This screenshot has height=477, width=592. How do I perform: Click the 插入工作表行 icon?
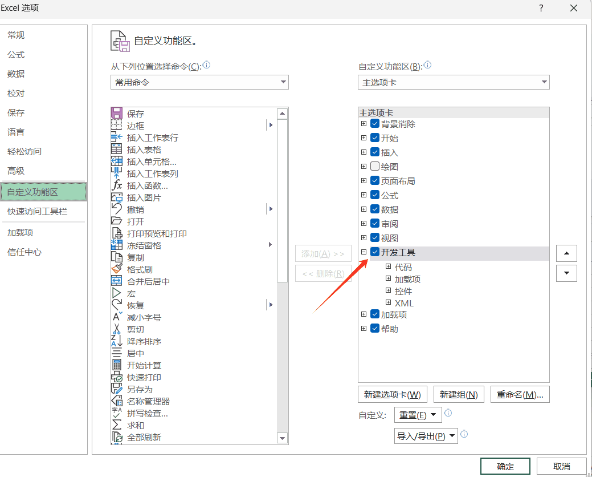tap(117, 137)
